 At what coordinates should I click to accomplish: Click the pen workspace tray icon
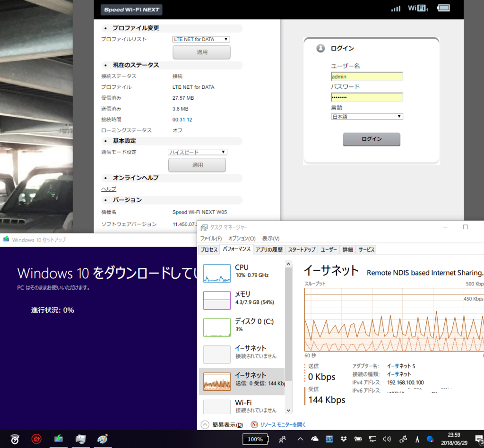tap(403, 439)
